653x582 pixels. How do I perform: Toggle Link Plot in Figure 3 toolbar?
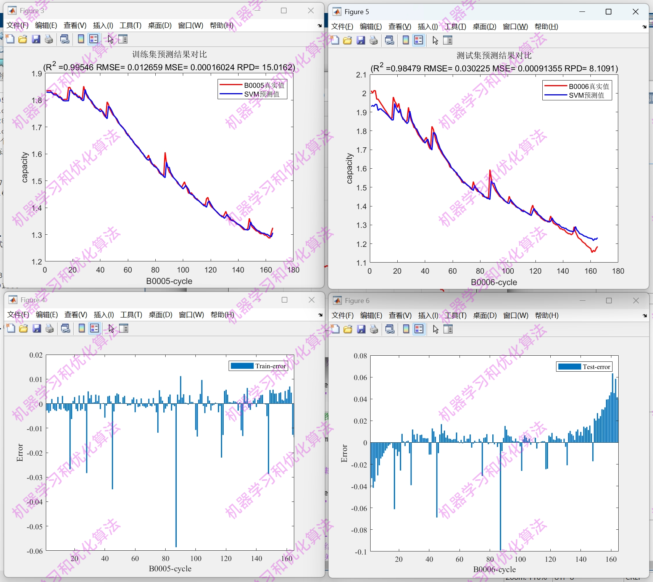click(x=65, y=39)
